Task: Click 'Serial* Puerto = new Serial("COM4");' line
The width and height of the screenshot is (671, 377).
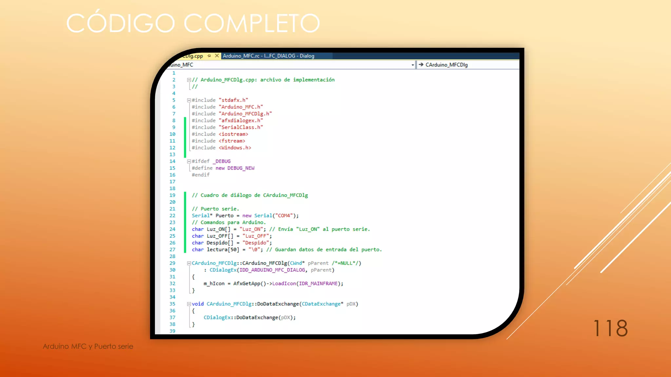Action: click(245, 216)
